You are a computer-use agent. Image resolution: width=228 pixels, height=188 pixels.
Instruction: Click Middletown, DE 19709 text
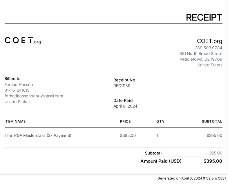[x=201, y=59]
